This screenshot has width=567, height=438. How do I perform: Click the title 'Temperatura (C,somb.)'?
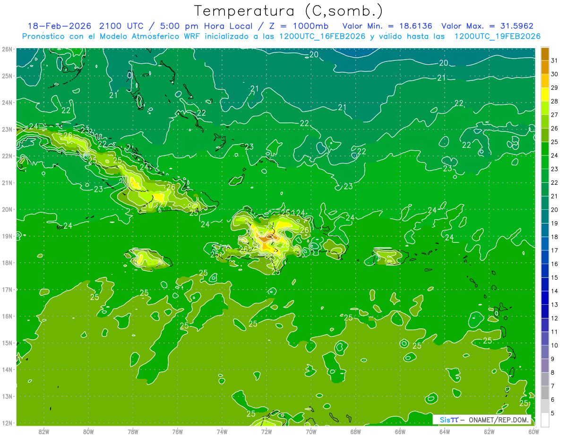click(x=289, y=11)
